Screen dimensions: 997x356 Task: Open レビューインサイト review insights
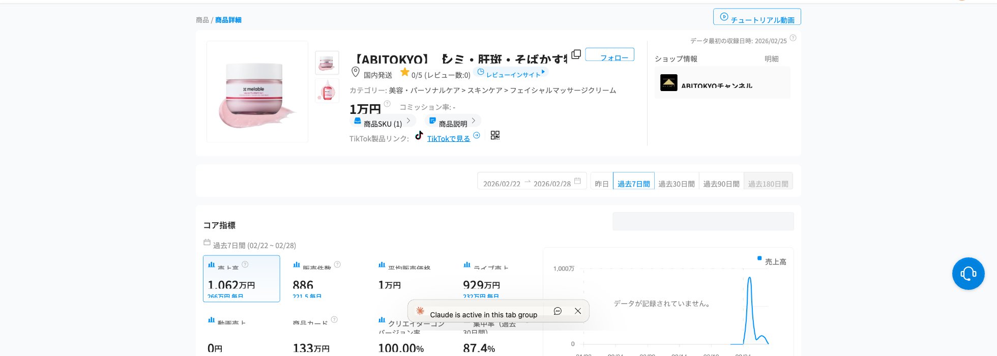coord(511,73)
